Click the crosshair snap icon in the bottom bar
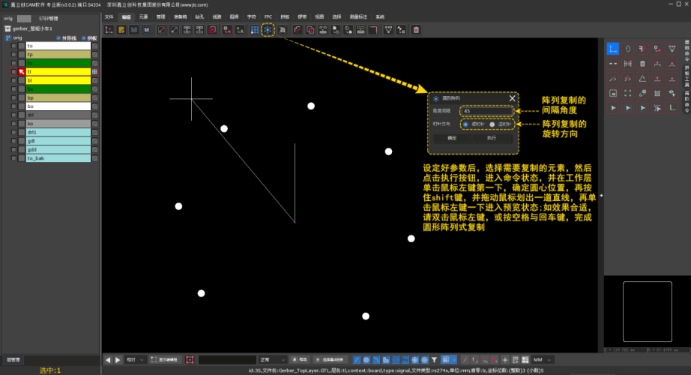691x375 pixels. [x=505, y=360]
